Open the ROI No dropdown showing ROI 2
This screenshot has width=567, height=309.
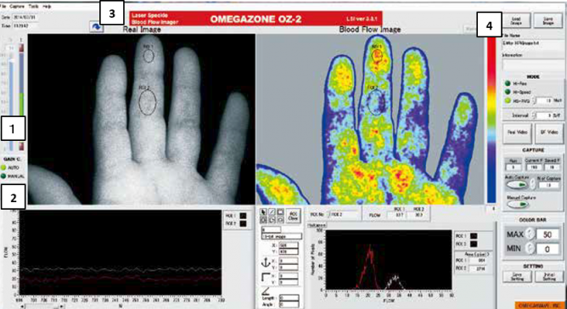point(342,215)
